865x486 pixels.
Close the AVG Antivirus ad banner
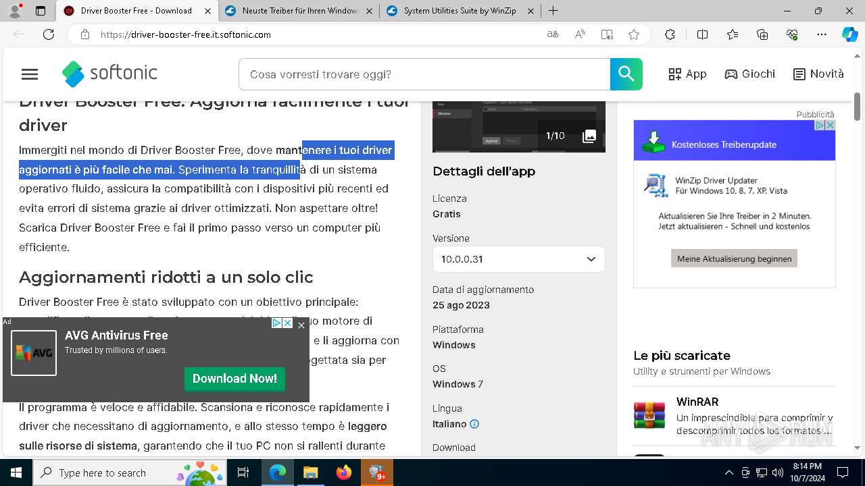coord(301,325)
